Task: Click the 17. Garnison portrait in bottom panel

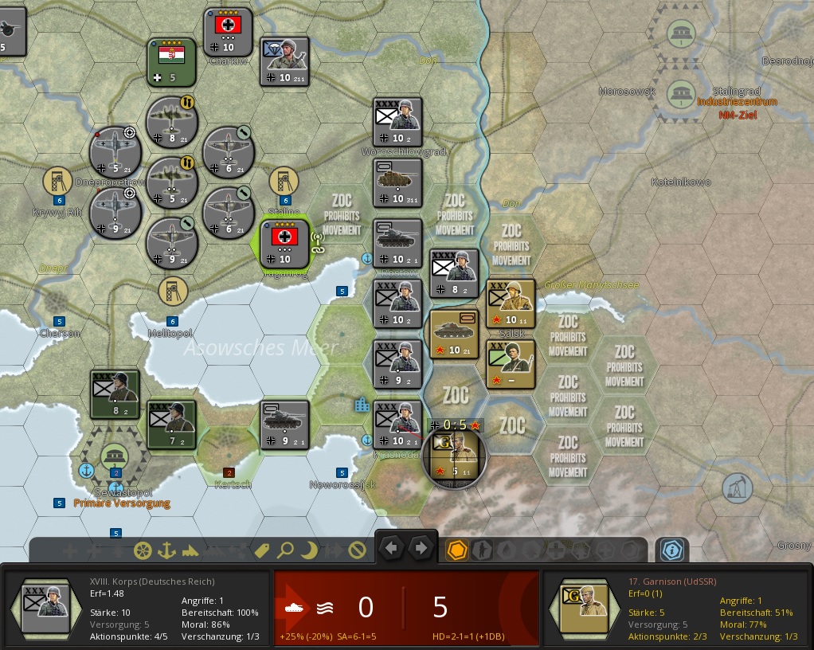Action: pyautogui.click(x=584, y=609)
